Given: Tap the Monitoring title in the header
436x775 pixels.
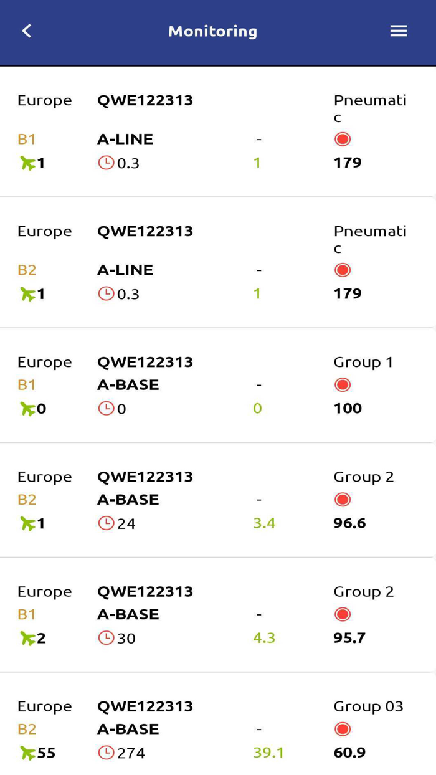Looking at the screenshot, I should tap(213, 31).
